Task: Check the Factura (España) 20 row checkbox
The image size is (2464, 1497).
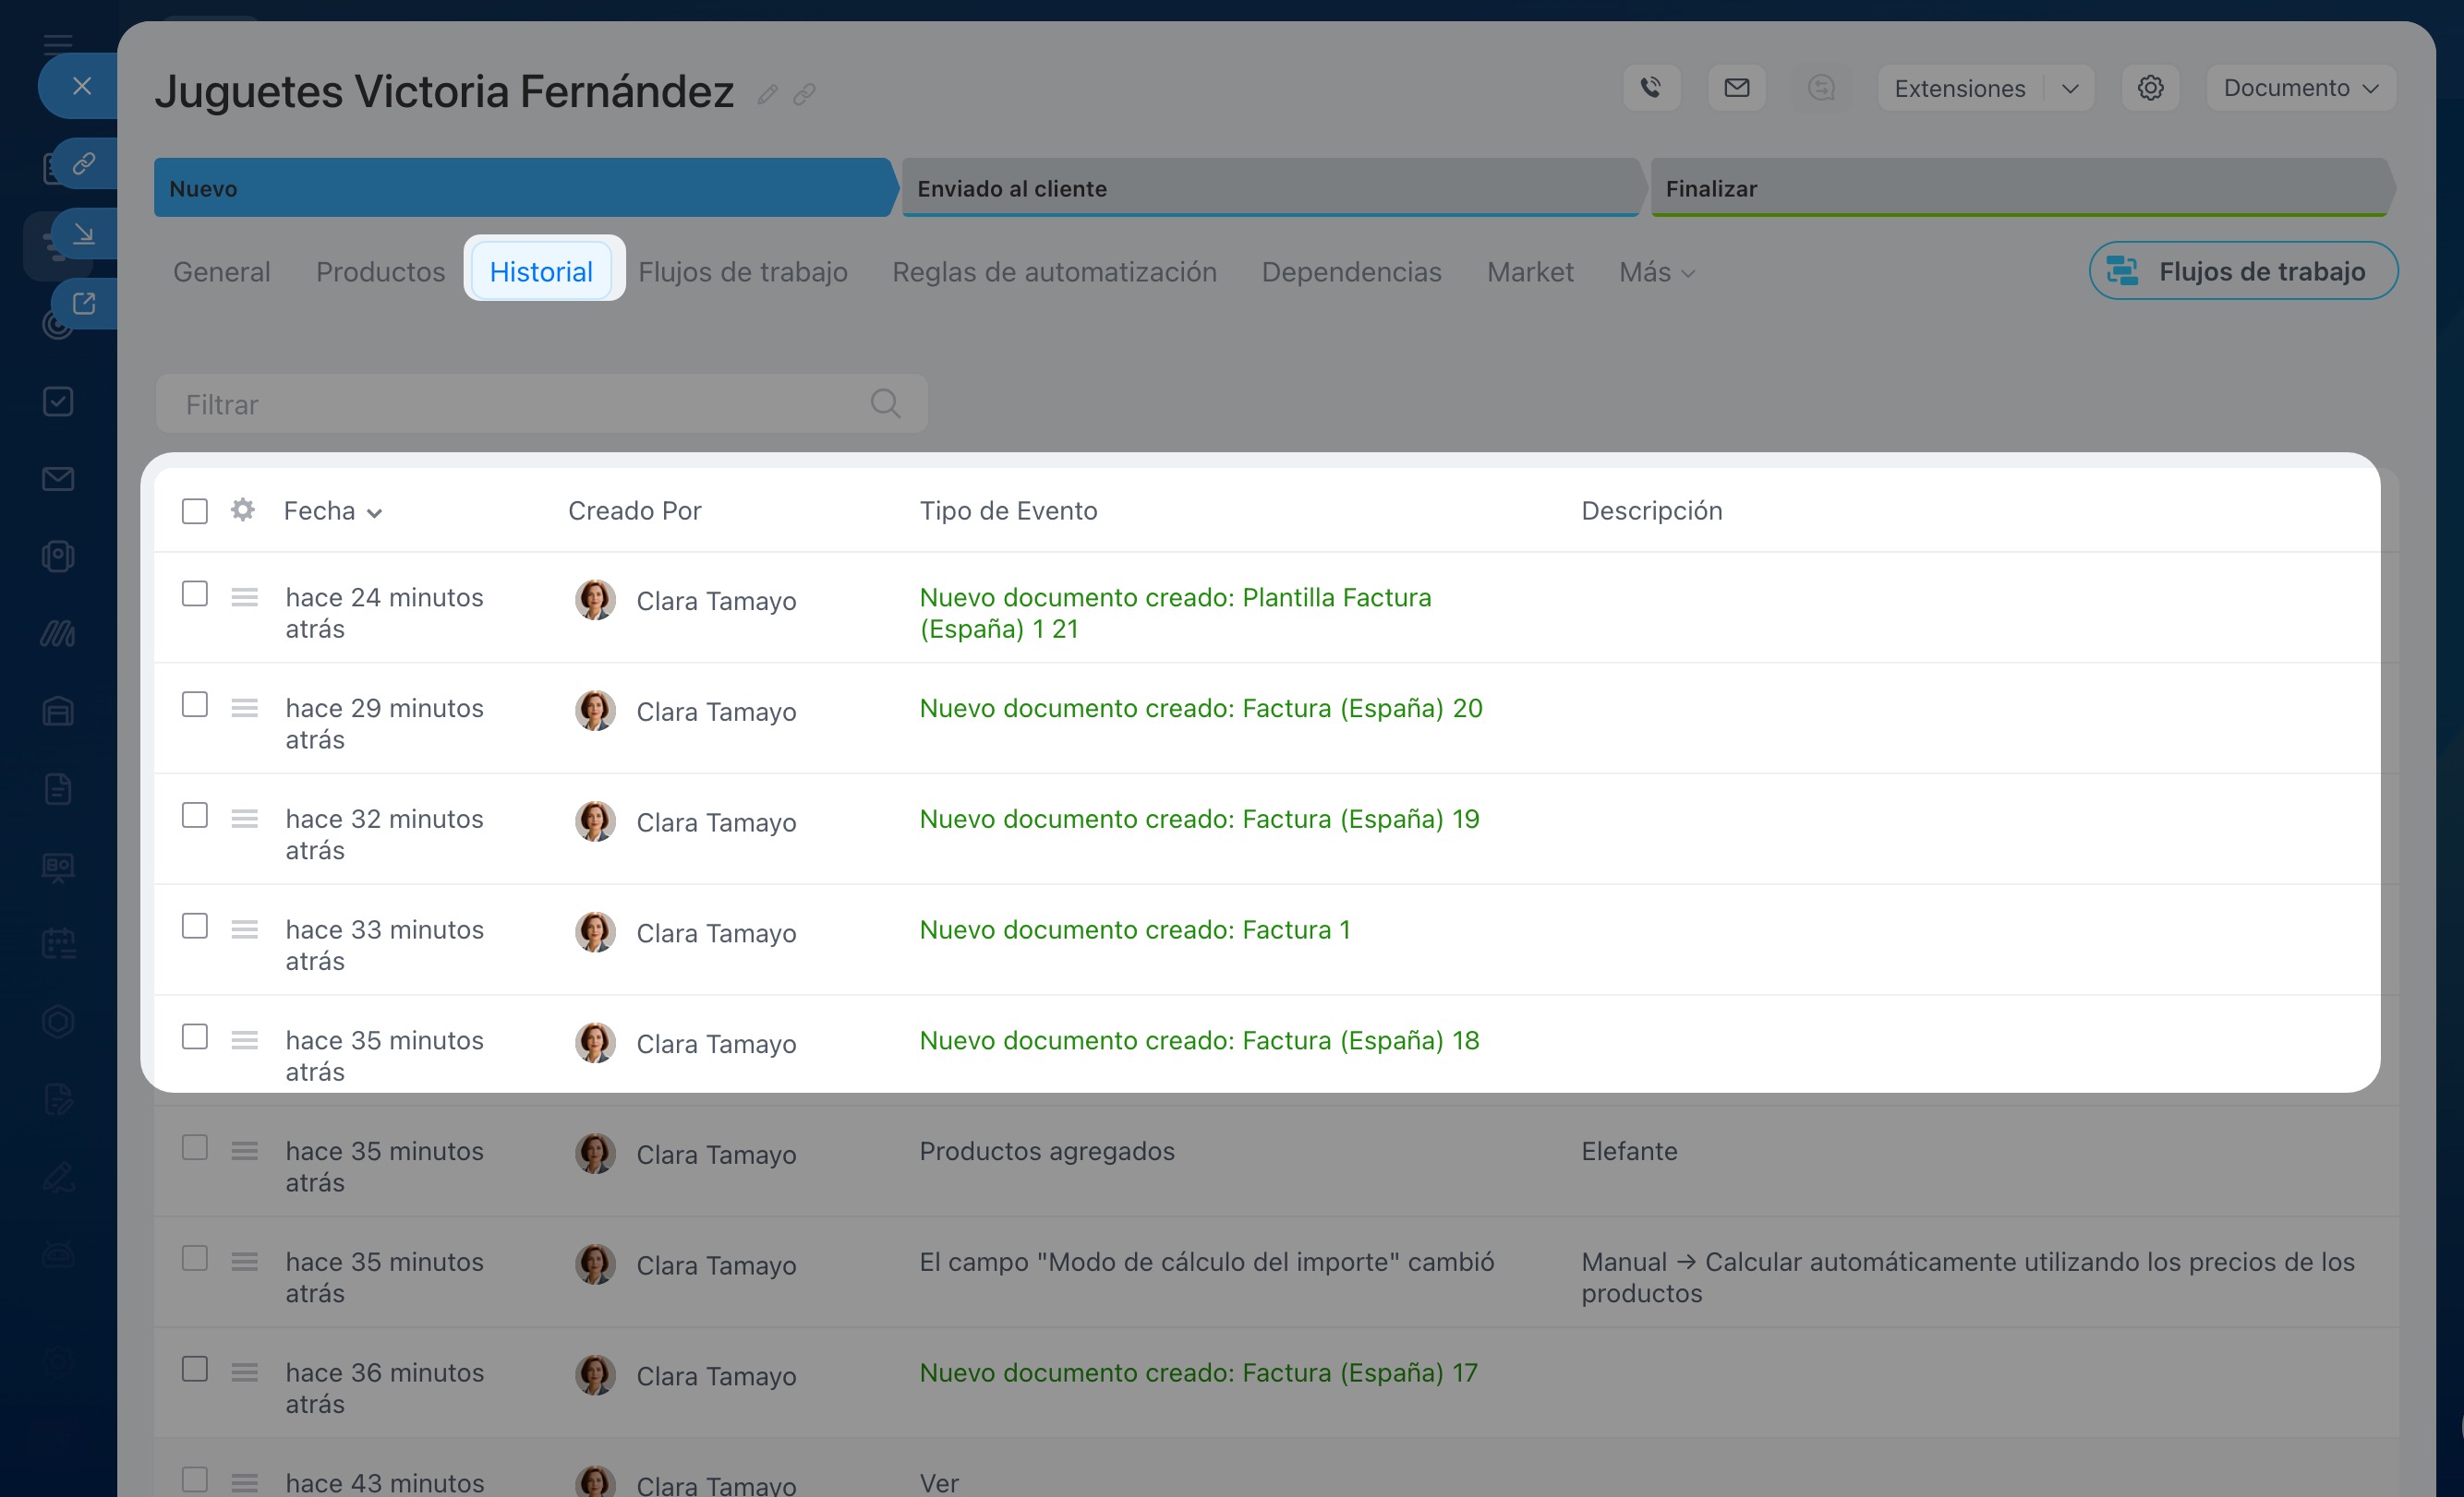Action: click(195, 704)
